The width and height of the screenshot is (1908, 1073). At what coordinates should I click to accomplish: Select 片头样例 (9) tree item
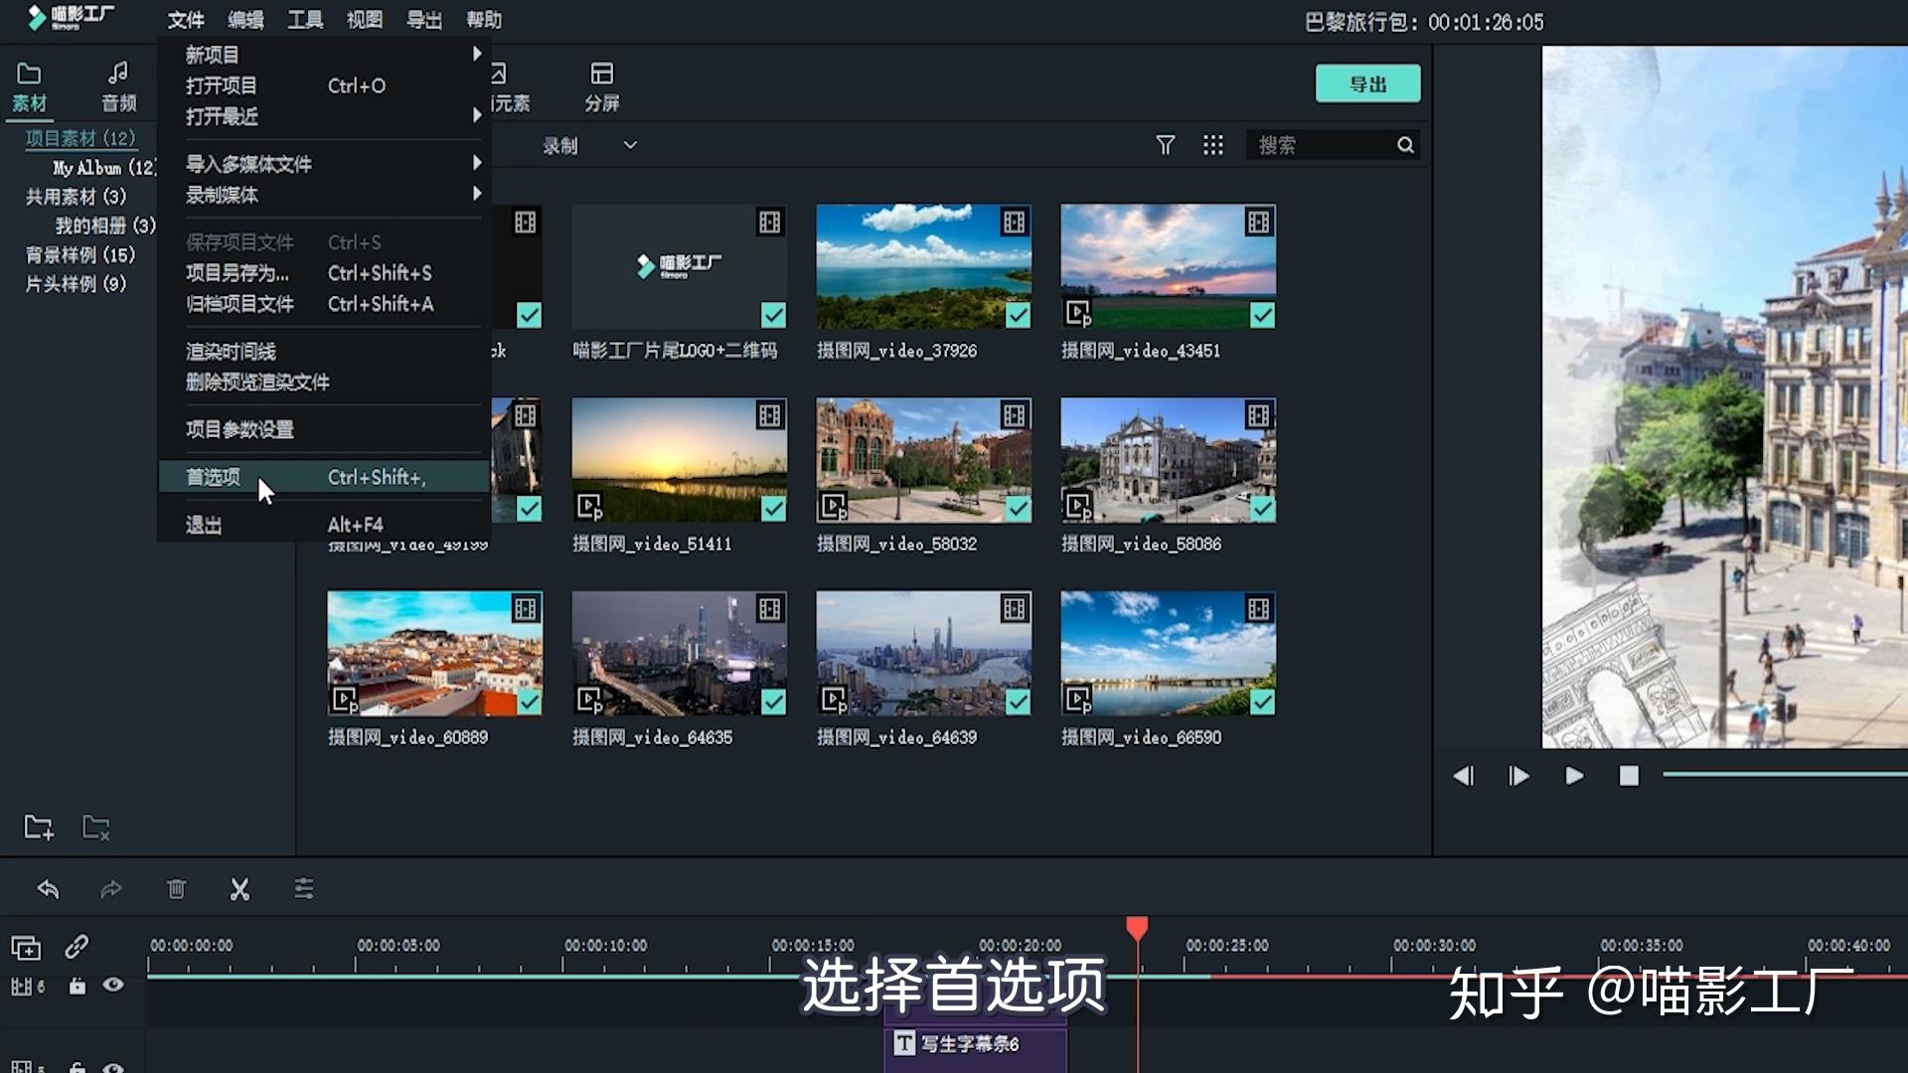pos(76,283)
